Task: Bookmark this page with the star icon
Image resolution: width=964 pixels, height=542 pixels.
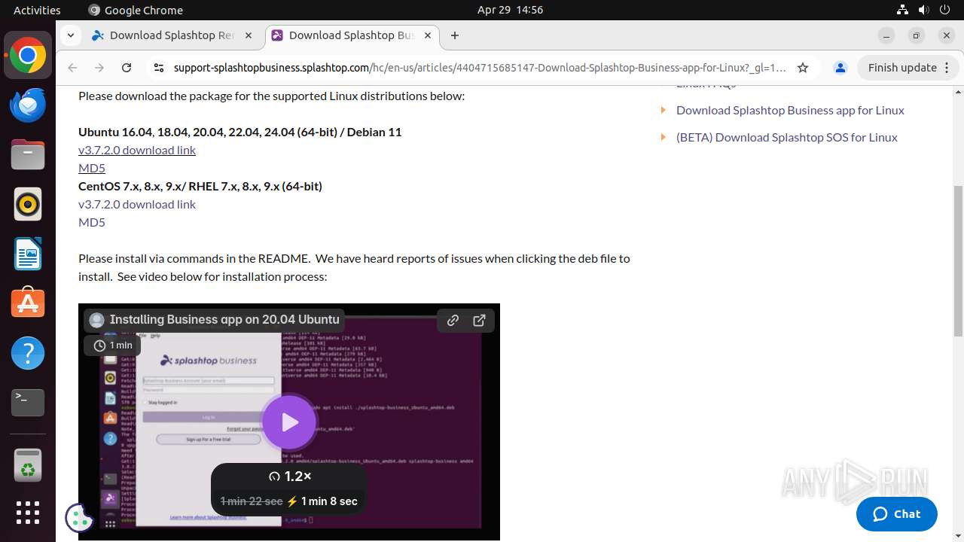Action: 803,68
